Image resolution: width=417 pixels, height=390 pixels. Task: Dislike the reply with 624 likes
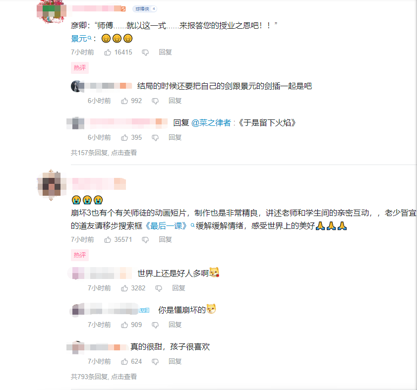(x=155, y=362)
